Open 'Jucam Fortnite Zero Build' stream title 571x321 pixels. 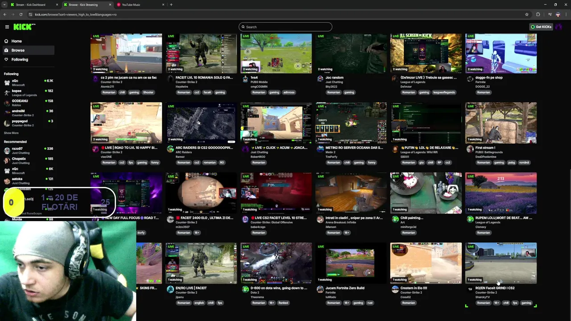[345, 288]
